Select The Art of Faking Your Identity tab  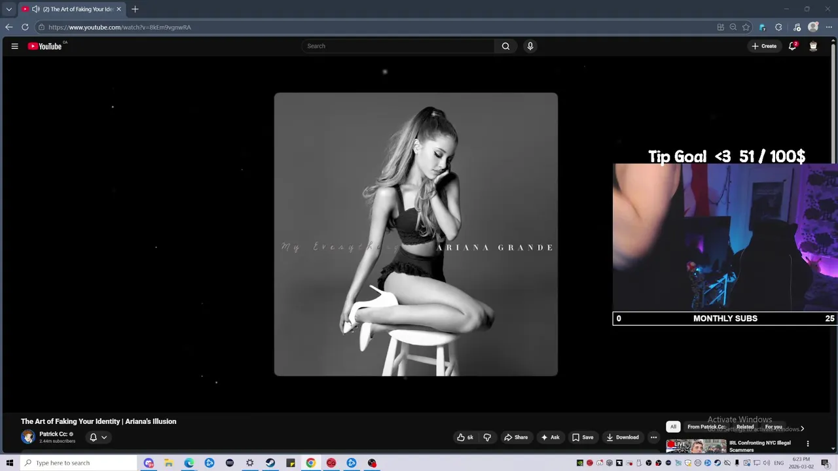click(x=71, y=9)
